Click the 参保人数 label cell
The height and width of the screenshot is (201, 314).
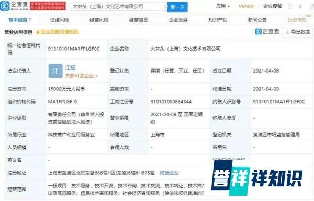coord(128,147)
